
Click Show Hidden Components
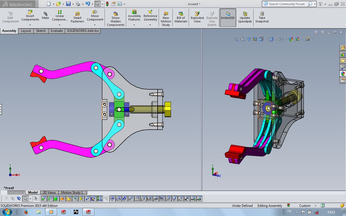pos(116,19)
